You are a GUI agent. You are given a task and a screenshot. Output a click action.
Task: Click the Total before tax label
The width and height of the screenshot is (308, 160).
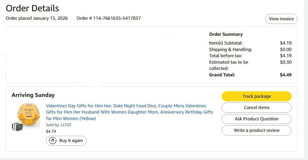225,56
